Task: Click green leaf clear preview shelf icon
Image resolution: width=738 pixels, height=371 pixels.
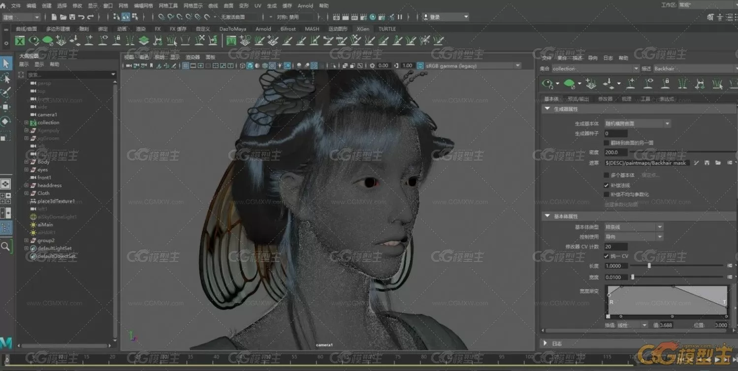Action: coord(48,40)
